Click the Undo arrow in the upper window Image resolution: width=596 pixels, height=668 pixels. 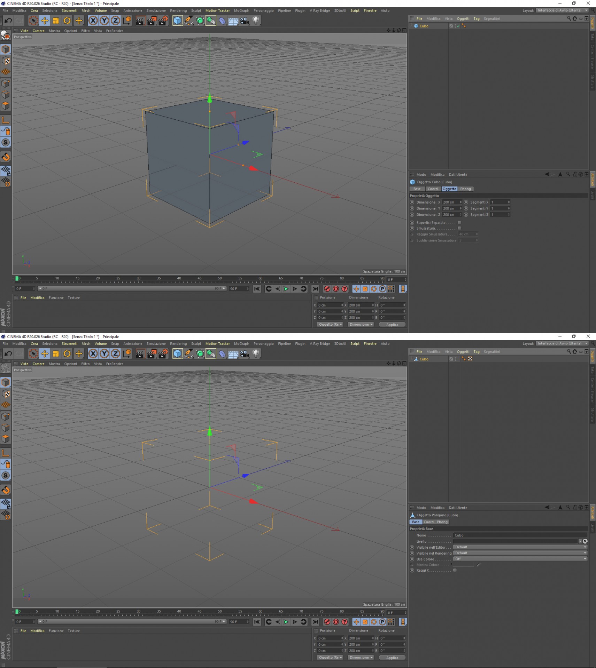pyautogui.click(x=8, y=21)
